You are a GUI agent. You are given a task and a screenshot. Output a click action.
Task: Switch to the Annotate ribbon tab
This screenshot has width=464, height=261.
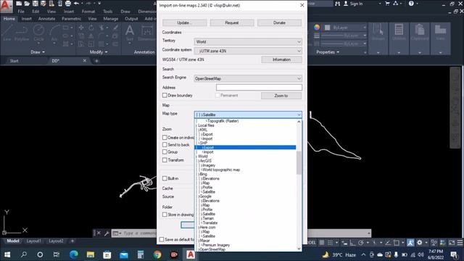tap(46, 19)
